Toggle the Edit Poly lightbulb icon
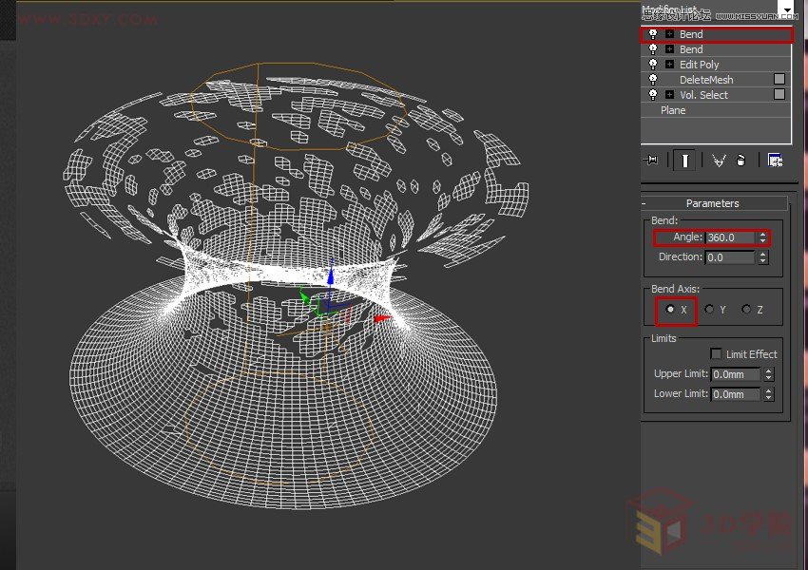808x570 pixels. 653,64
